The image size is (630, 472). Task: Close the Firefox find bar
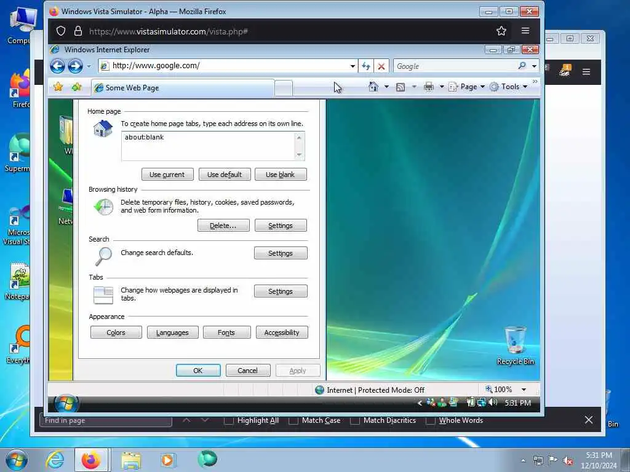coord(589,420)
